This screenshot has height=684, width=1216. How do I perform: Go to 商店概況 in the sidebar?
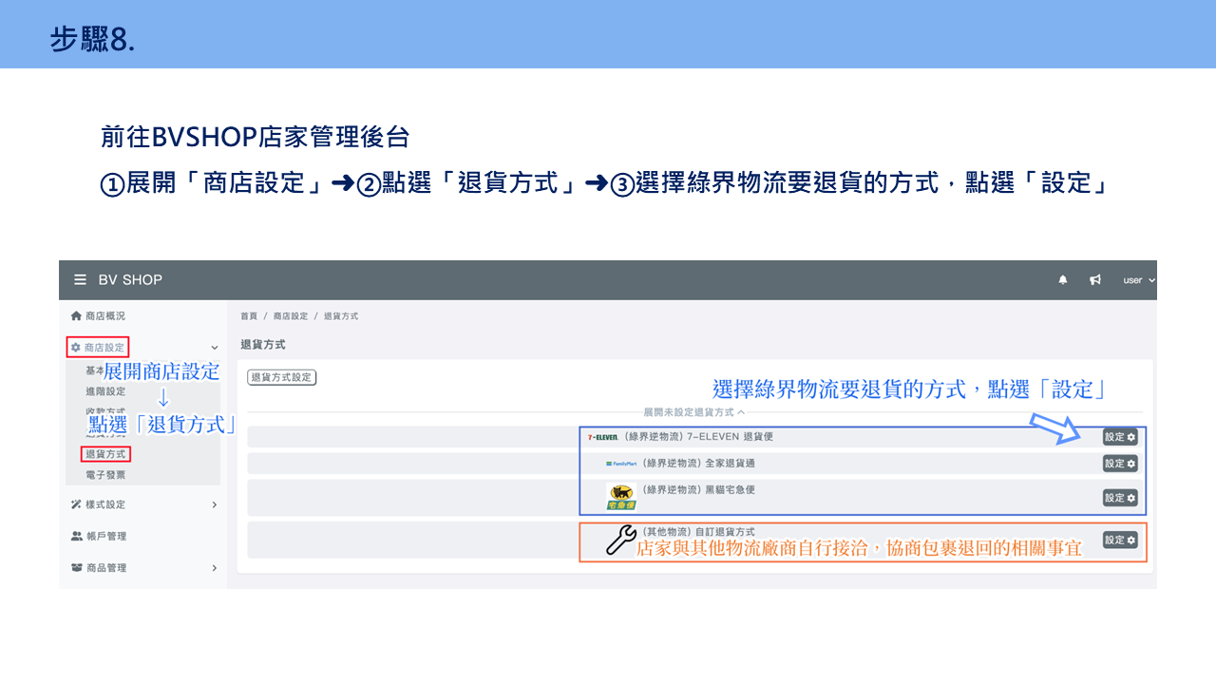pyautogui.click(x=104, y=316)
